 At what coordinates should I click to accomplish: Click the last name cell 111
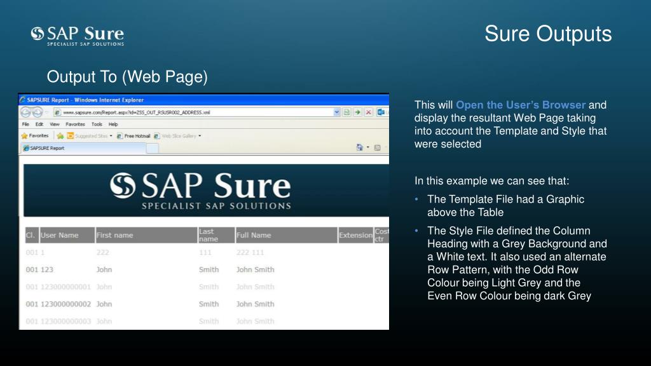(x=205, y=252)
